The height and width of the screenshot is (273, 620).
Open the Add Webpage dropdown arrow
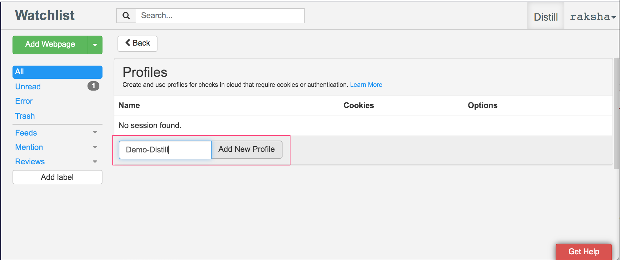[95, 45]
